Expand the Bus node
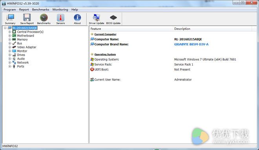 (10, 43)
